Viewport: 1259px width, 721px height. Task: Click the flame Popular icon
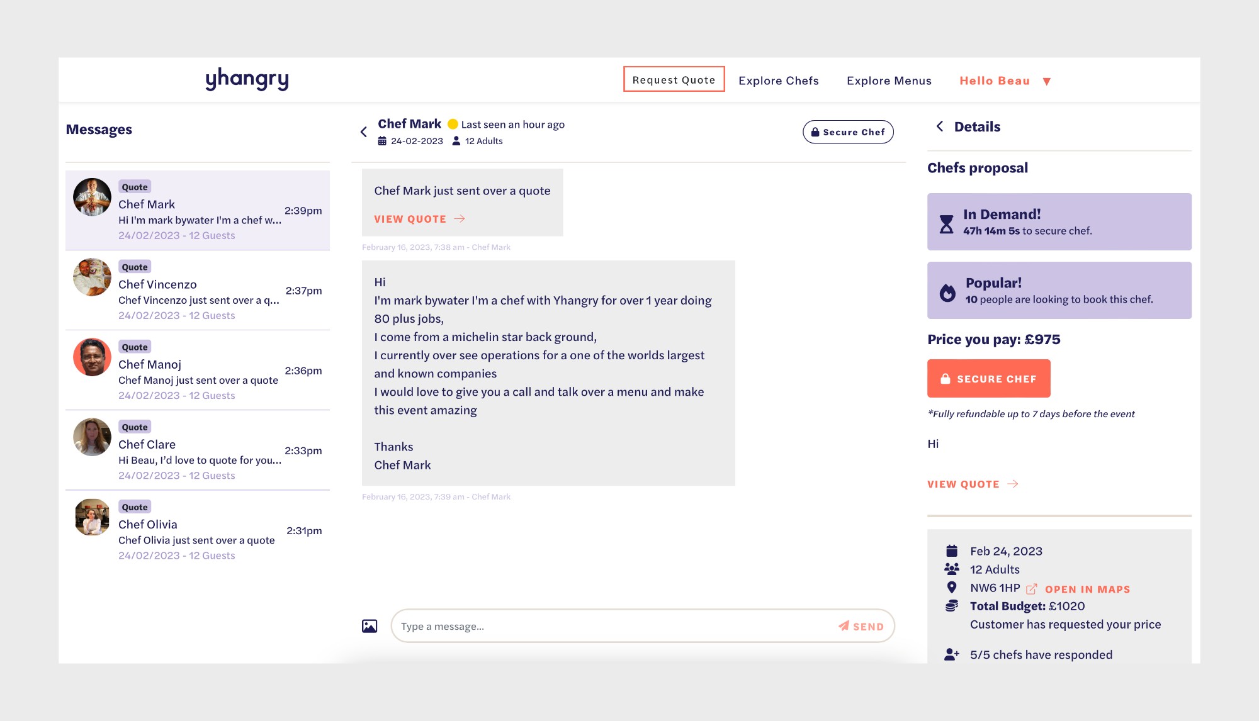pyautogui.click(x=947, y=293)
